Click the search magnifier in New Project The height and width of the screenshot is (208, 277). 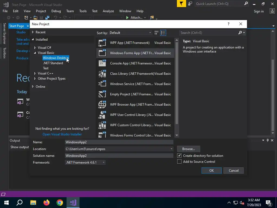(x=240, y=32)
